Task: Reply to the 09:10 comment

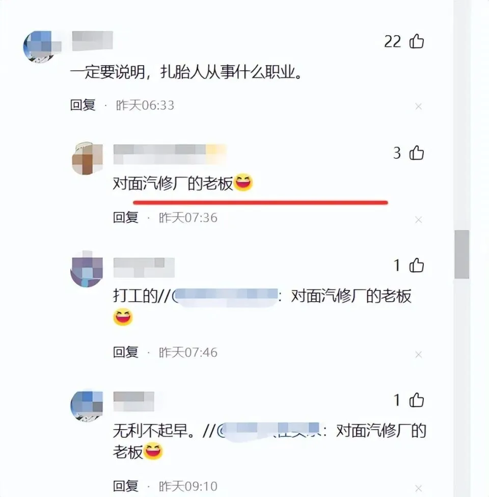Action: point(125,486)
